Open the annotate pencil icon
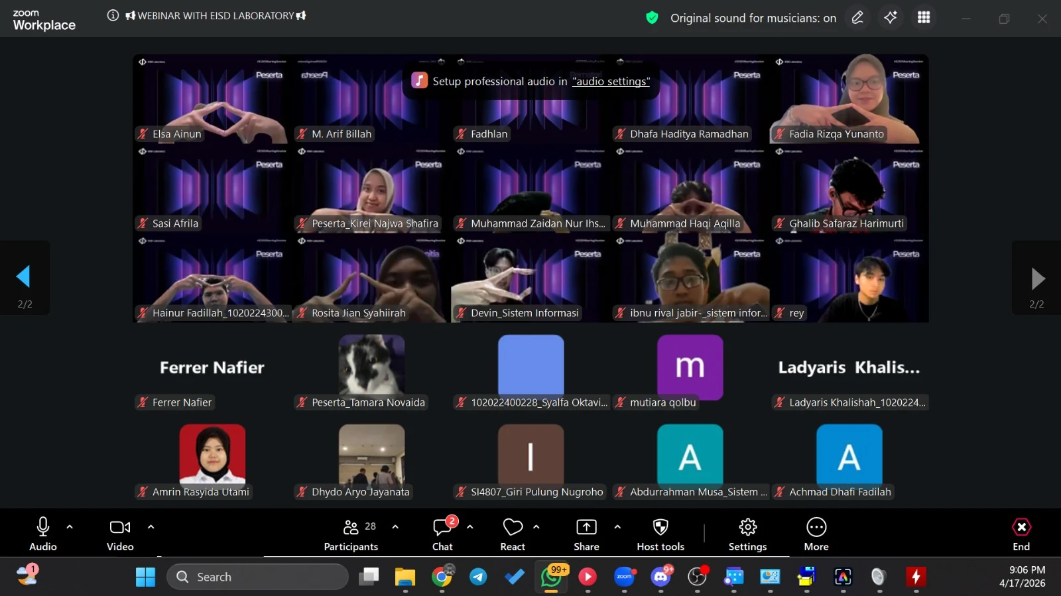1061x596 pixels. tap(857, 18)
